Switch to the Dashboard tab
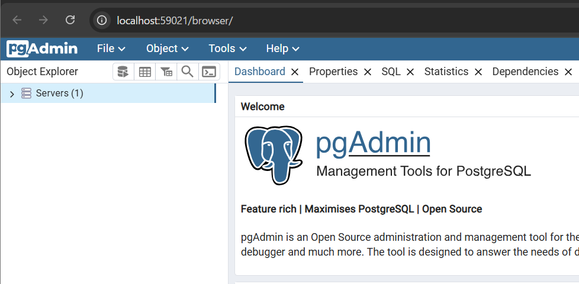The height and width of the screenshot is (284, 579). [260, 72]
